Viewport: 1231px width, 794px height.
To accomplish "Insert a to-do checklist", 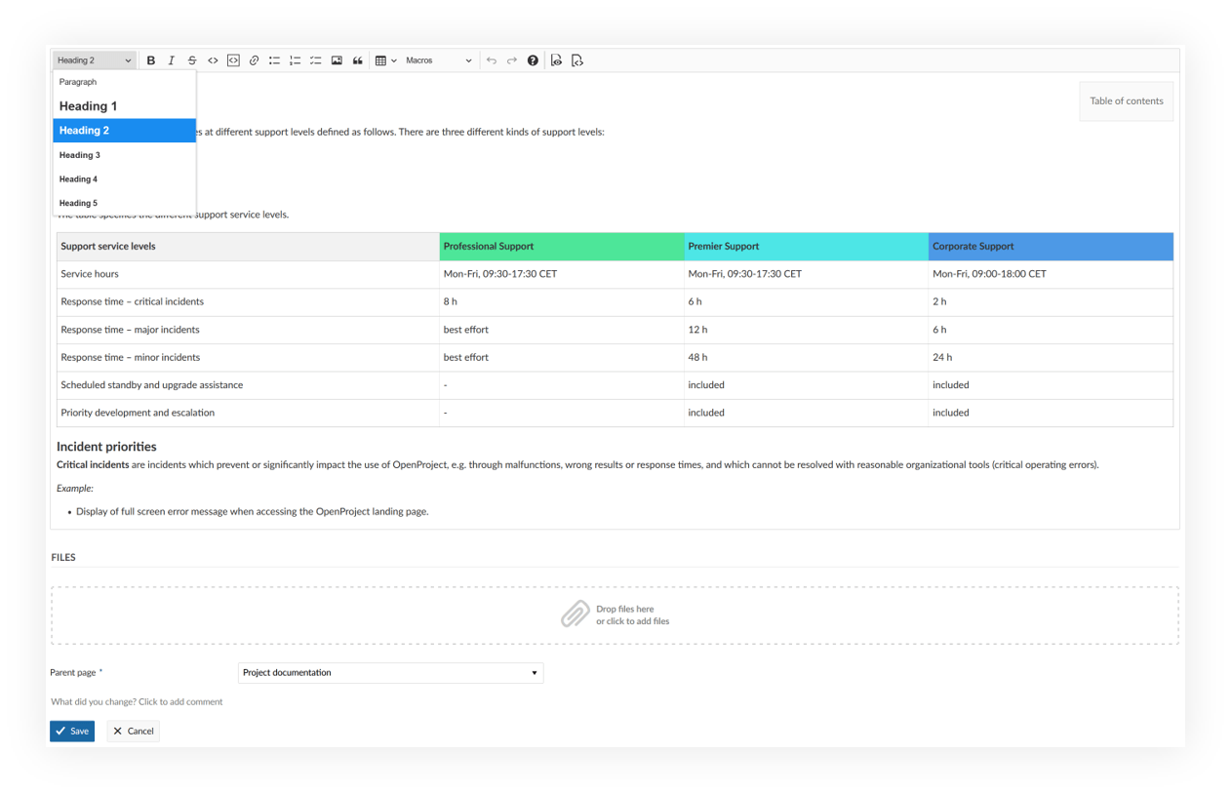I will pyautogui.click(x=315, y=60).
